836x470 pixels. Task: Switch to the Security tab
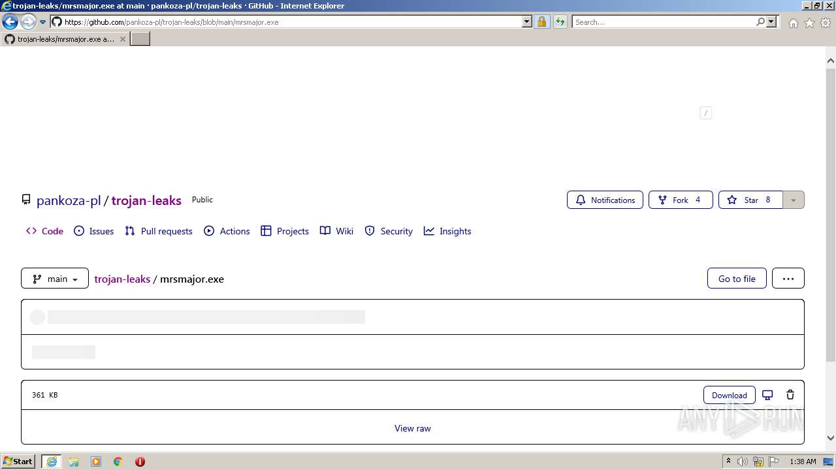point(389,231)
